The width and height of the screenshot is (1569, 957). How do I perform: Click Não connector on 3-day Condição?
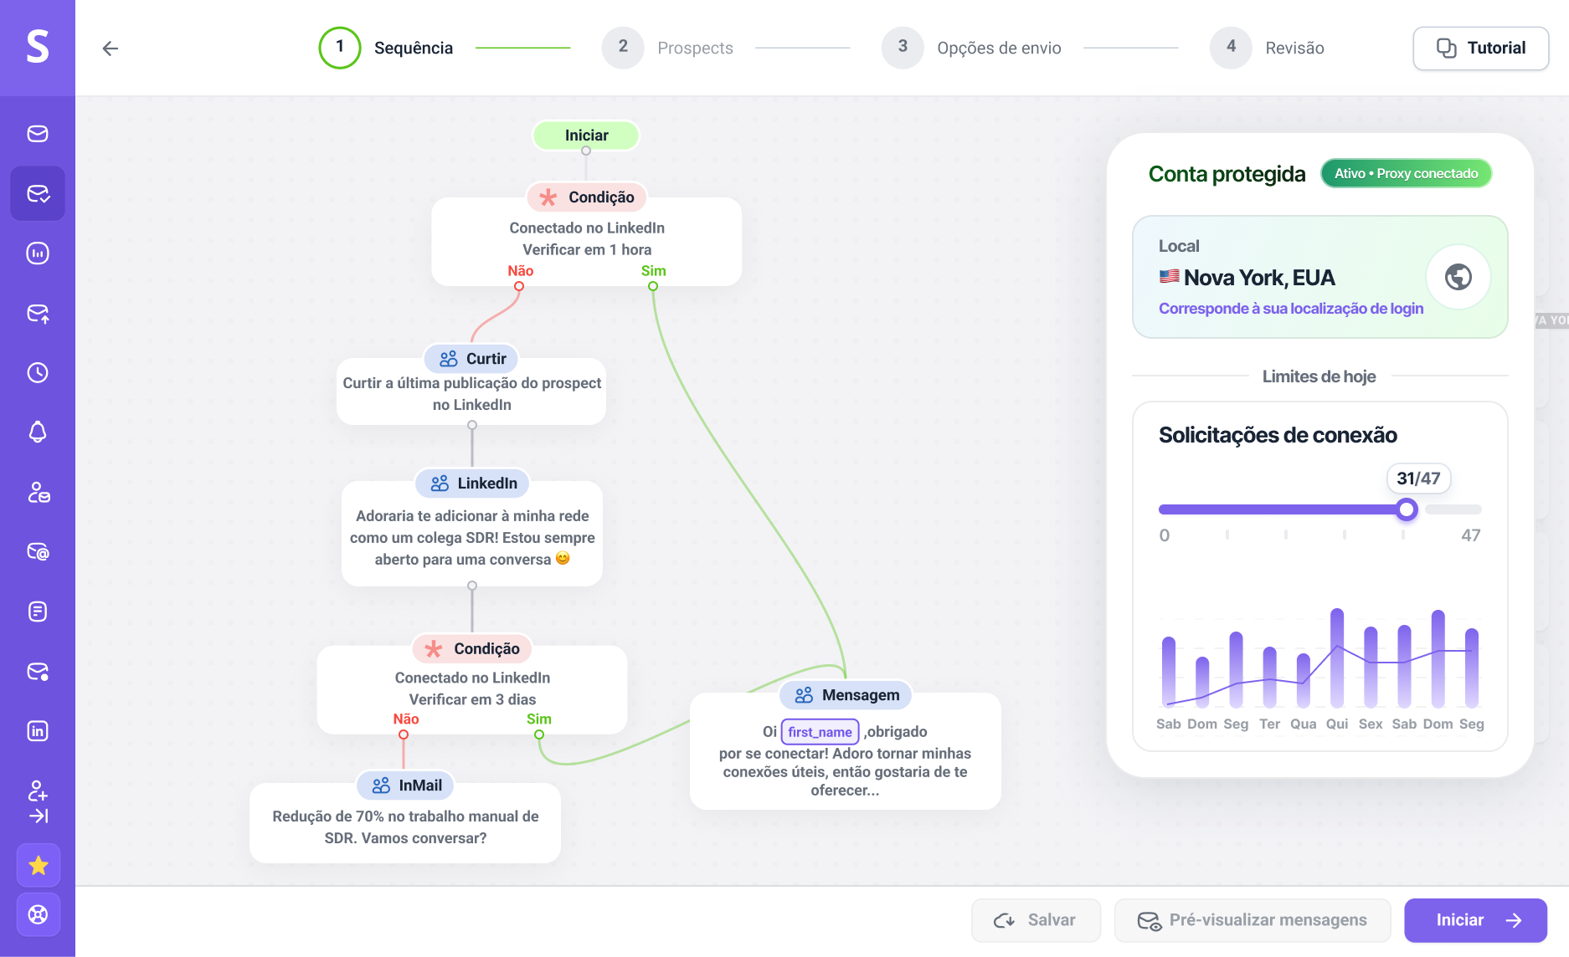point(404,734)
